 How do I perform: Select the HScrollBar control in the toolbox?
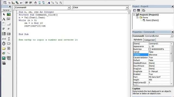(4, 39)
